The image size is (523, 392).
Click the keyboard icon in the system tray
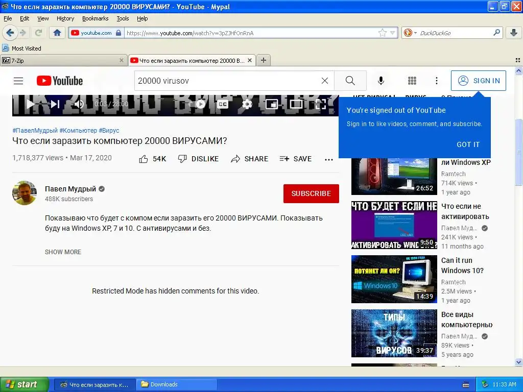466,385
